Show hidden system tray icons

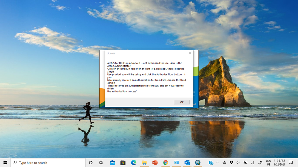[217, 163]
